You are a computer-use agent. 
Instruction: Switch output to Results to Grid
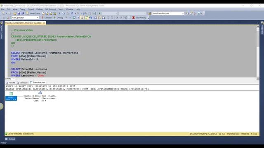[99, 18]
